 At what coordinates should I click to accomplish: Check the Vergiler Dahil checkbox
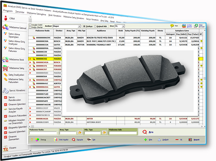tap(30, 25)
